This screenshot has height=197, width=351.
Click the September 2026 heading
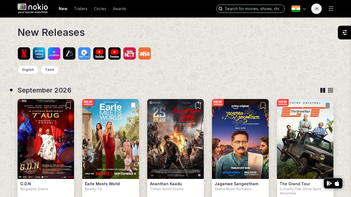(44, 90)
